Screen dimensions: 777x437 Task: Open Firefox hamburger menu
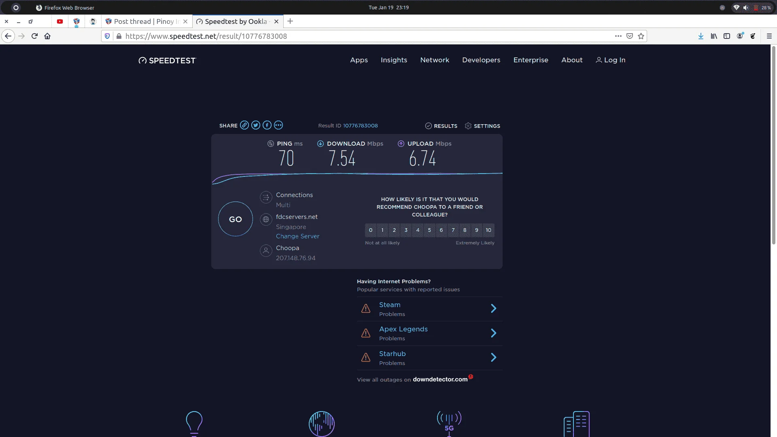[x=769, y=36]
